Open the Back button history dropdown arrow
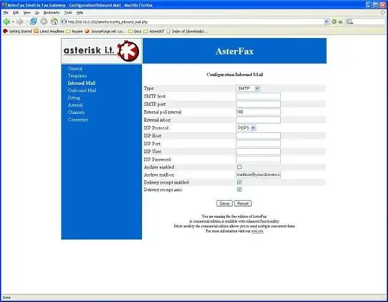Screen dimensions: 388x302 coord(13,22)
